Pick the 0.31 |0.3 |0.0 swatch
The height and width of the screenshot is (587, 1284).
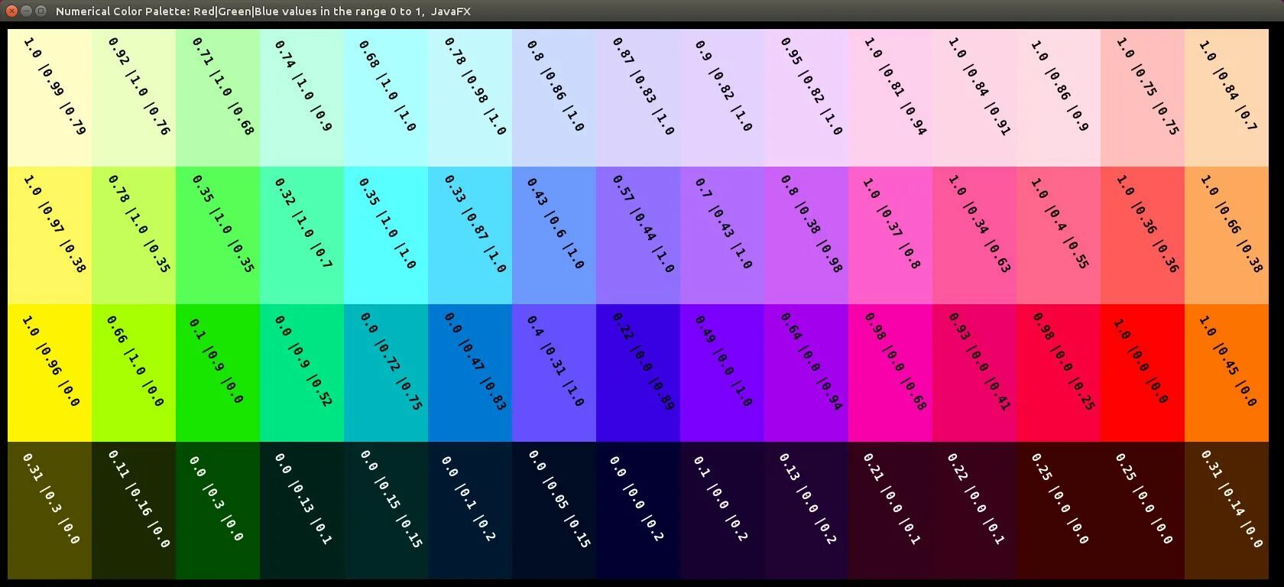(50, 511)
